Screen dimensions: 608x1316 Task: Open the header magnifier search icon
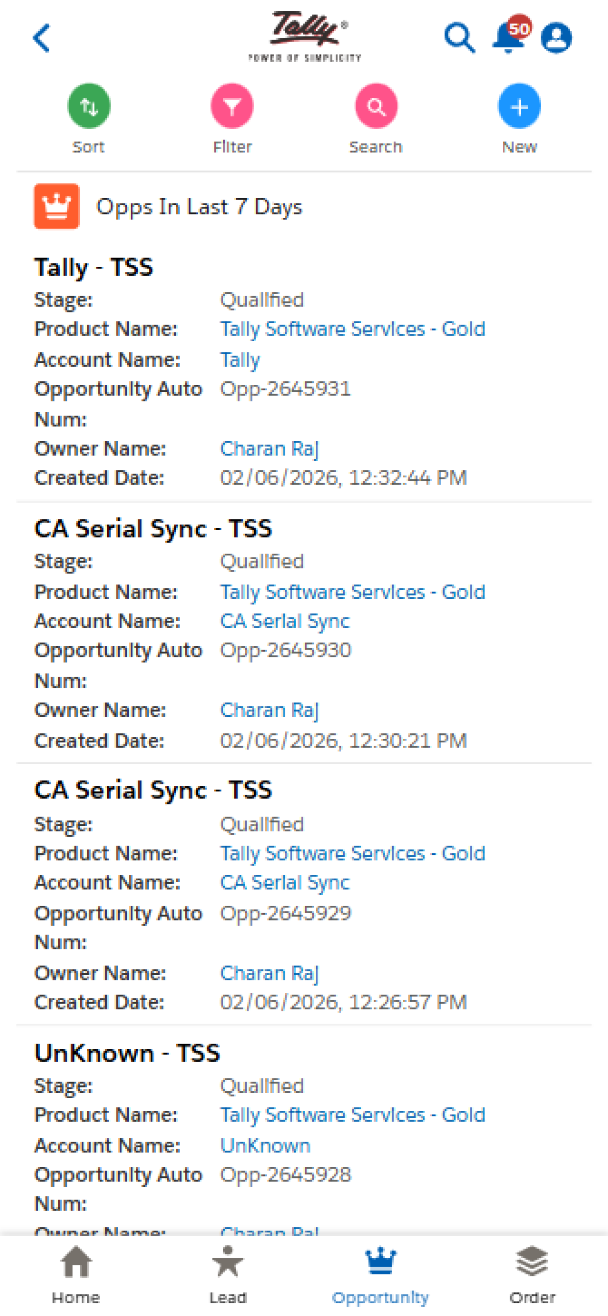point(459,38)
